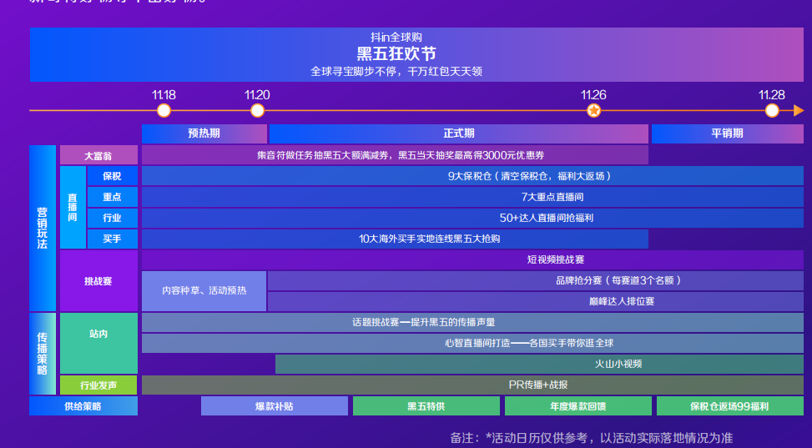This screenshot has height=448, width=812.
Task: Click the 黑五特供 block
Action: click(426, 406)
